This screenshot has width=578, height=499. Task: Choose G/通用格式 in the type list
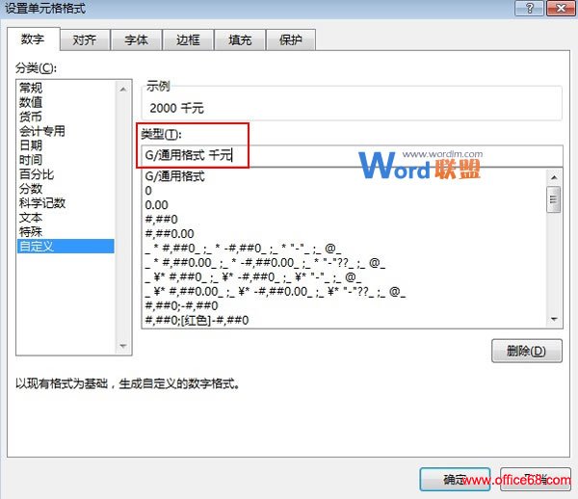344,176
